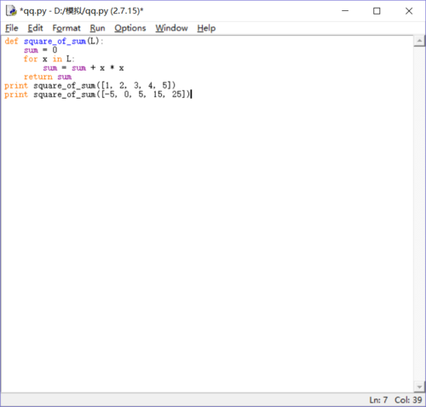426x407 pixels.
Task: Click the line printing [-5, 0, 5, 15, 25]
Action: point(97,95)
